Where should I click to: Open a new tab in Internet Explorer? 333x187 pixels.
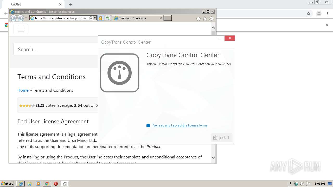[x=168, y=18]
